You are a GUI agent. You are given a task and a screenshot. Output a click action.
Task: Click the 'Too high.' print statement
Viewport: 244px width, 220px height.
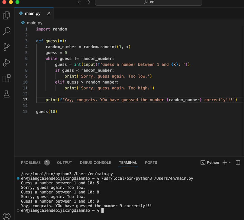tap(110, 88)
